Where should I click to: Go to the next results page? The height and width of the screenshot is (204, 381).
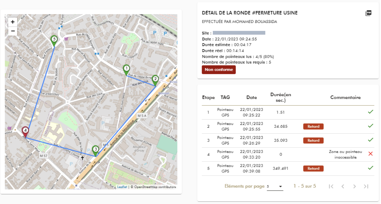point(354,186)
